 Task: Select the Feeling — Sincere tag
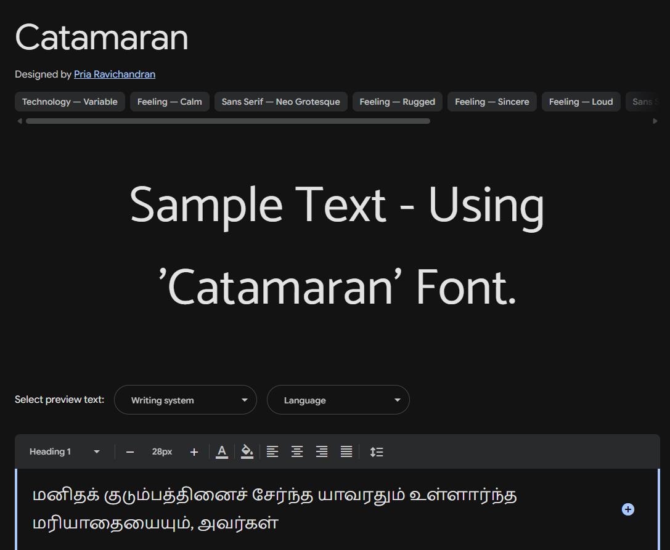[x=492, y=102]
